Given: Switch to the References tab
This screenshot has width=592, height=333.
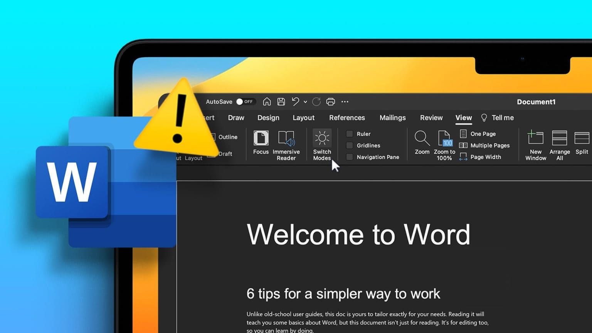Looking at the screenshot, I should pos(347,118).
